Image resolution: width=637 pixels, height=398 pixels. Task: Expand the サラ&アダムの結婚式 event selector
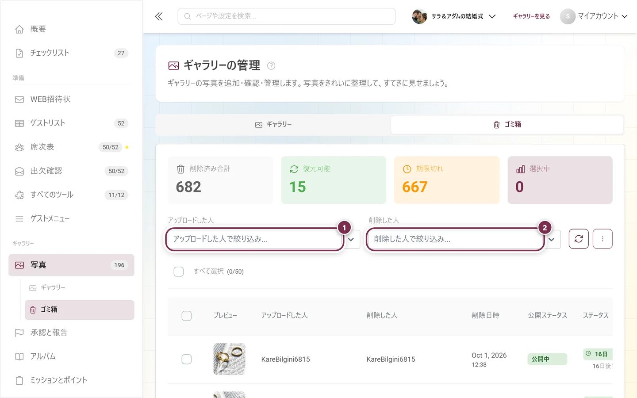tap(454, 16)
